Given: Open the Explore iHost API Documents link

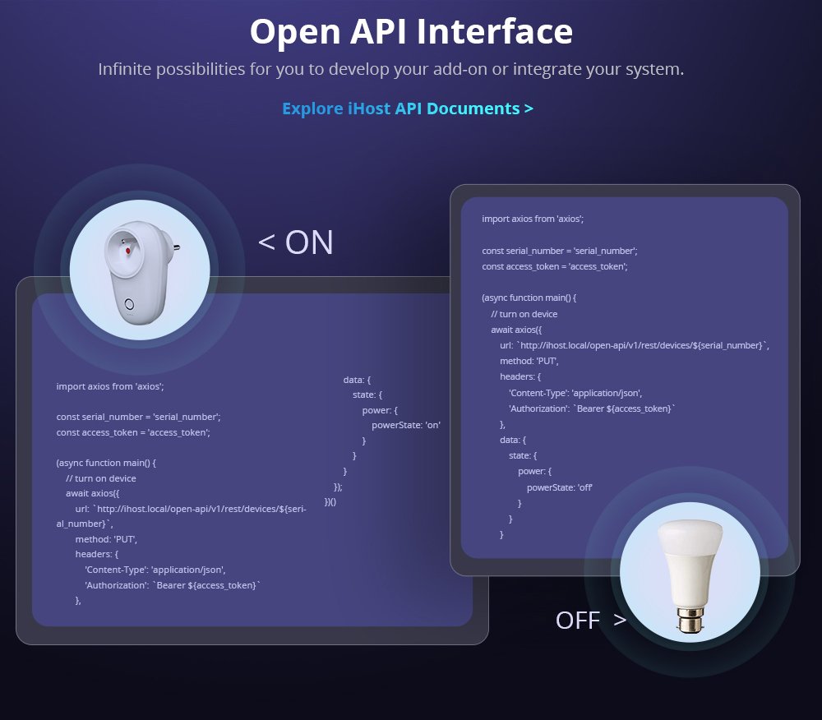Looking at the screenshot, I should pyautogui.click(x=407, y=108).
